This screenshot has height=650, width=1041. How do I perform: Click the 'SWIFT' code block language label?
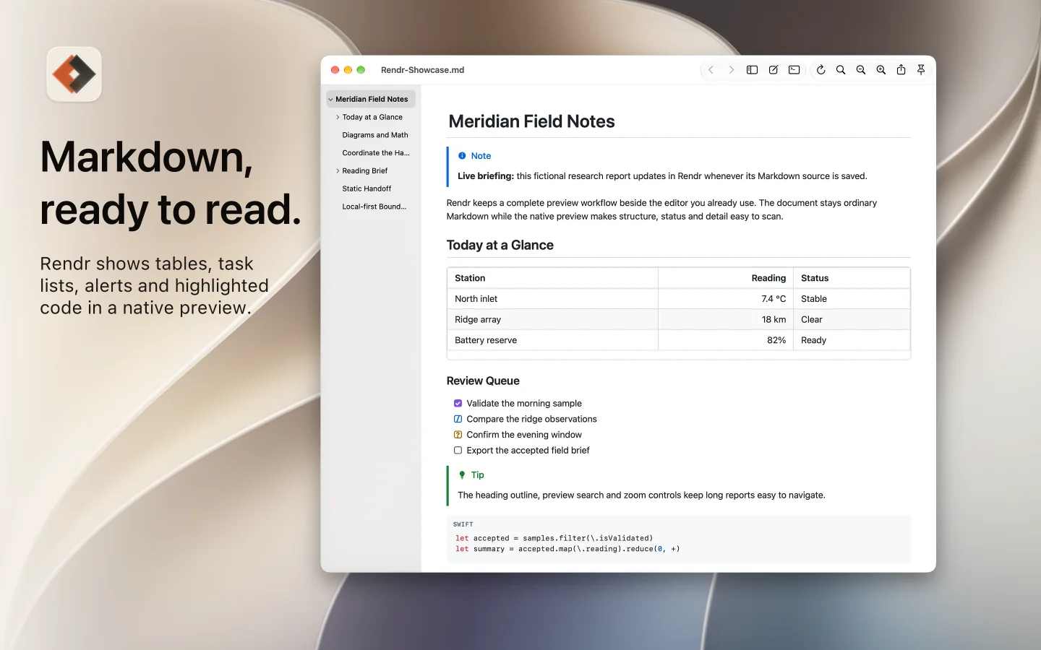[463, 524]
